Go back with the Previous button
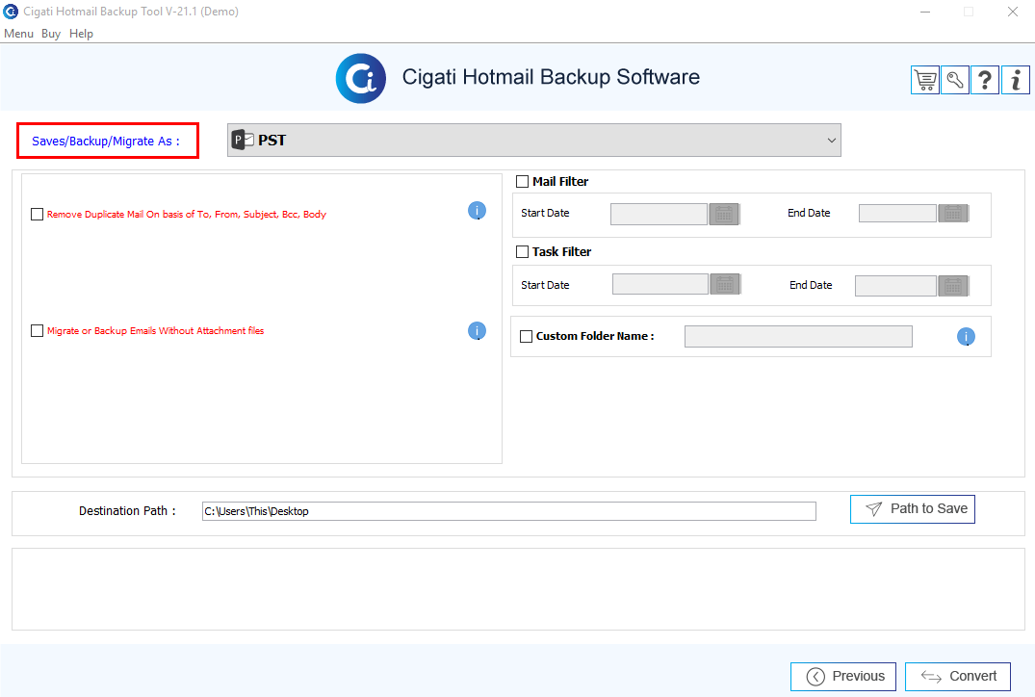 (x=842, y=677)
